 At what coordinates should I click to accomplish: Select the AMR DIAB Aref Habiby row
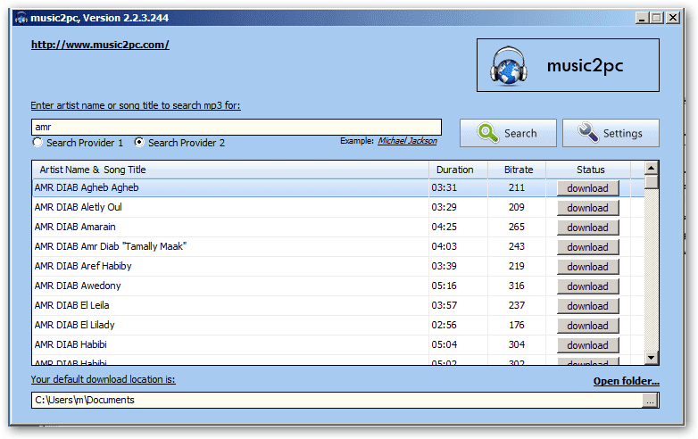pyautogui.click(x=338, y=266)
